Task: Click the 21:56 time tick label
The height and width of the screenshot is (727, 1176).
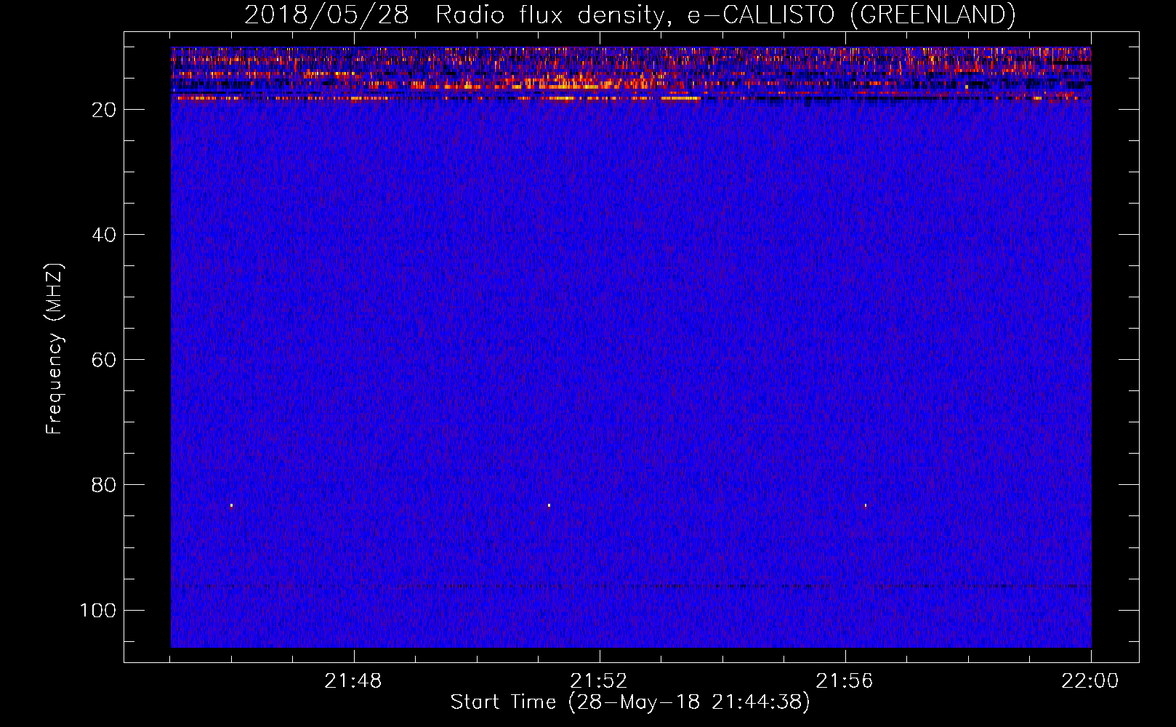Action: tap(845, 681)
